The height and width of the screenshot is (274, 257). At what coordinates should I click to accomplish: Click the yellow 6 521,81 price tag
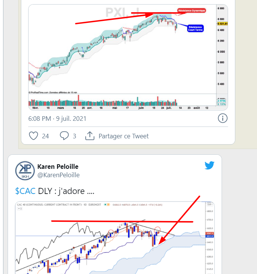pos(221,24)
